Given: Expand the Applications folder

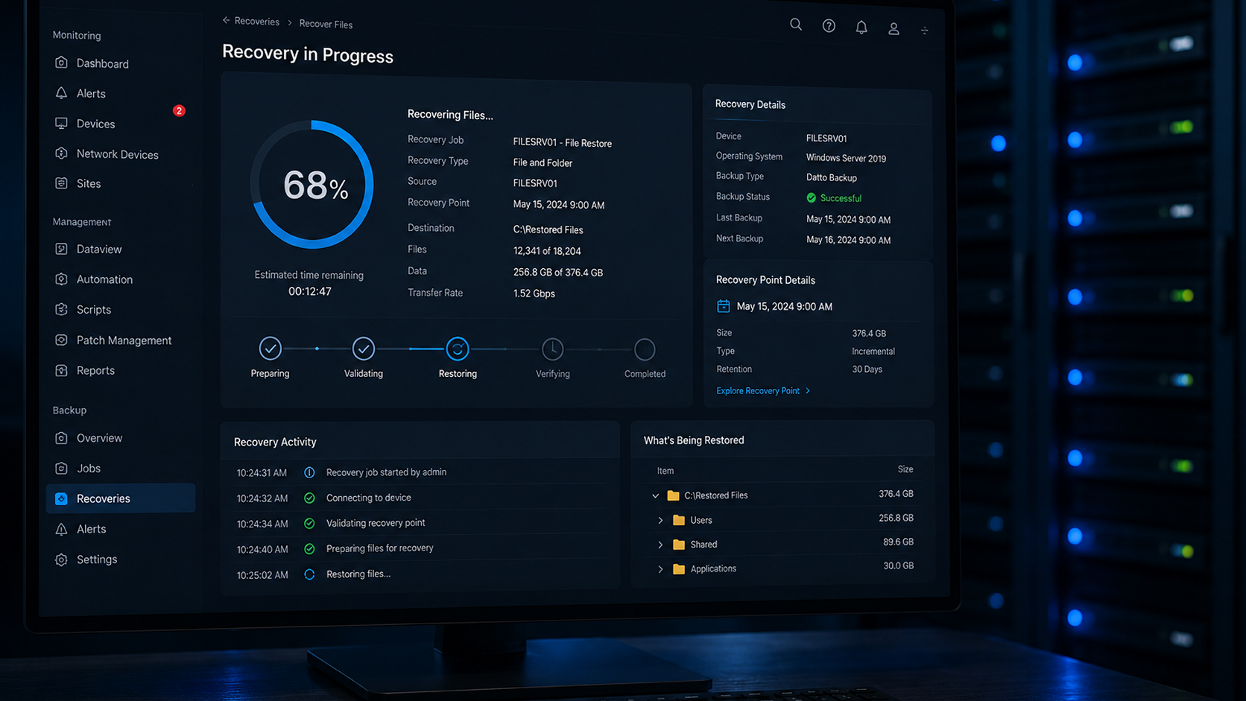Looking at the screenshot, I should tap(660, 569).
